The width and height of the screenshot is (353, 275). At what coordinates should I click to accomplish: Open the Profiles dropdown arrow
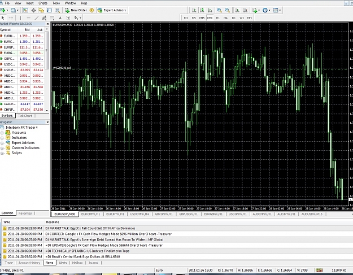tap(18, 10)
